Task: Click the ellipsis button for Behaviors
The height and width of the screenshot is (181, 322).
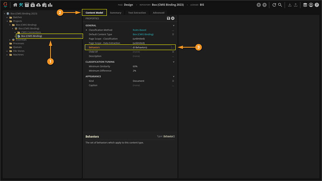Action: pos(173,48)
